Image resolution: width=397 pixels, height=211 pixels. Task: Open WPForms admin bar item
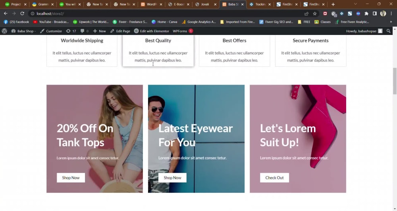(x=183, y=31)
